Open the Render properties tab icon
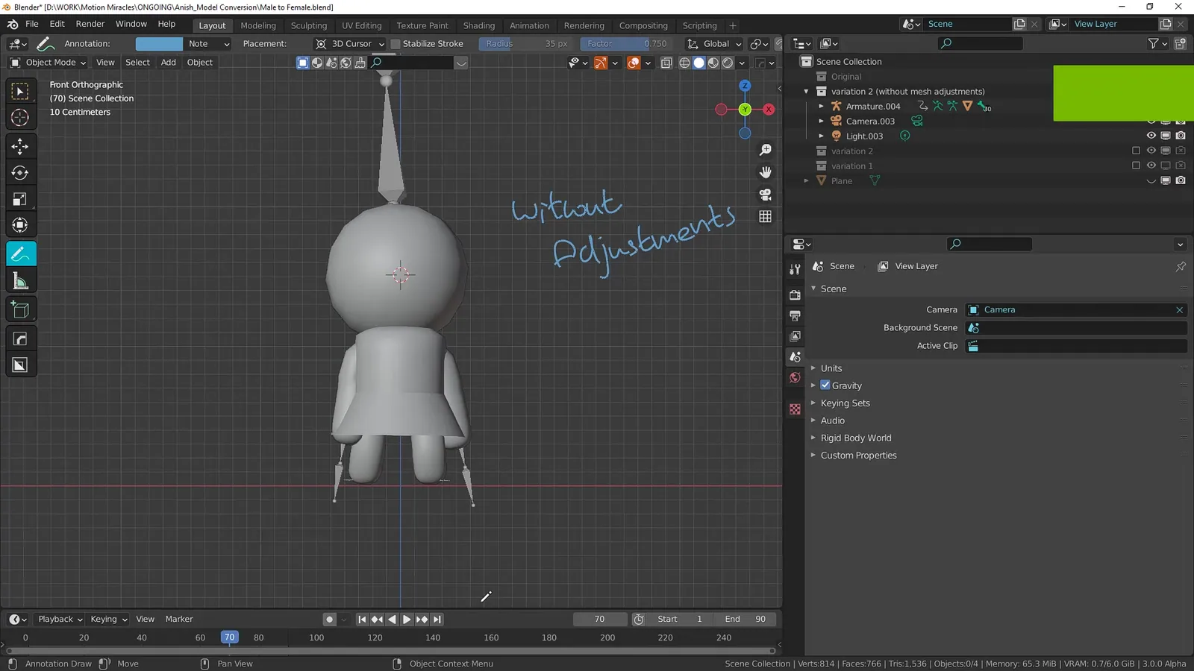1194x671 pixels. 795,295
